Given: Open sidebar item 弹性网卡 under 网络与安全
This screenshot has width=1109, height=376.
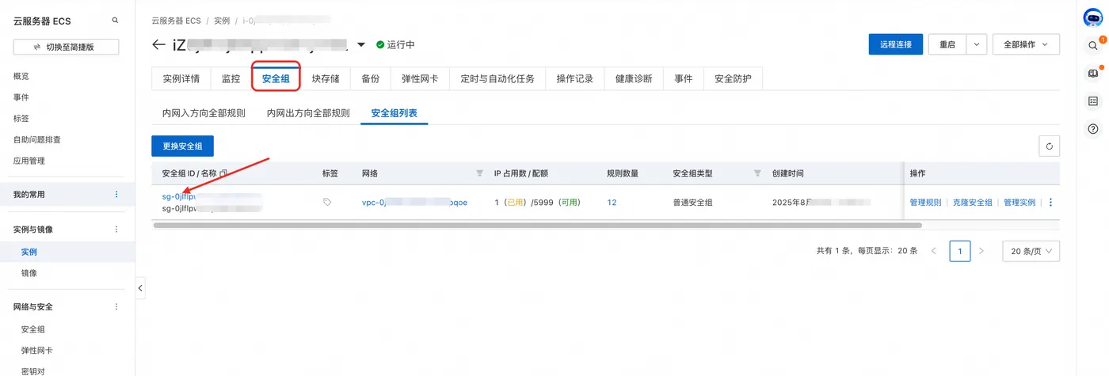Looking at the screenshot, I should coord(37,351).
